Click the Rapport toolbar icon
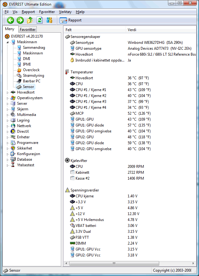199x276 pixels. [63, 21]
